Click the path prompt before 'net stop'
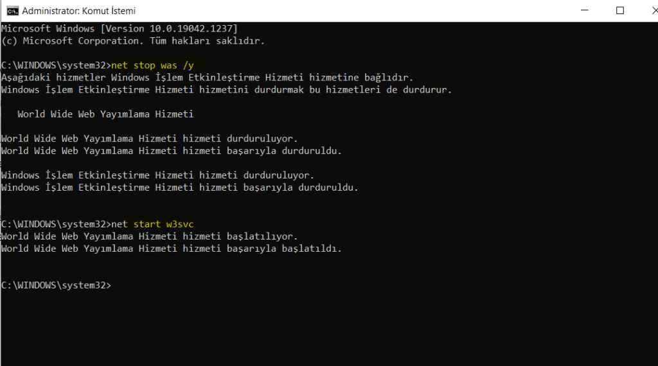Screen dimensions: 658x366 click(56, 65)
